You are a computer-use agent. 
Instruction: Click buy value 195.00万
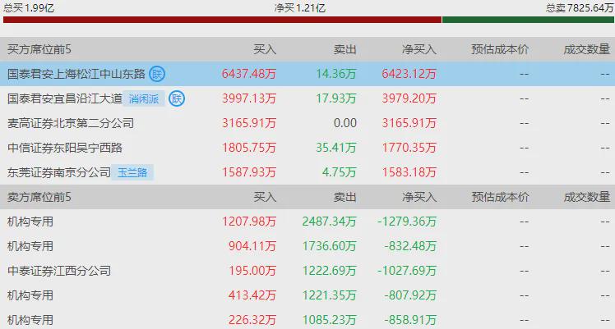pyautogui.click(x=252, y=271)
